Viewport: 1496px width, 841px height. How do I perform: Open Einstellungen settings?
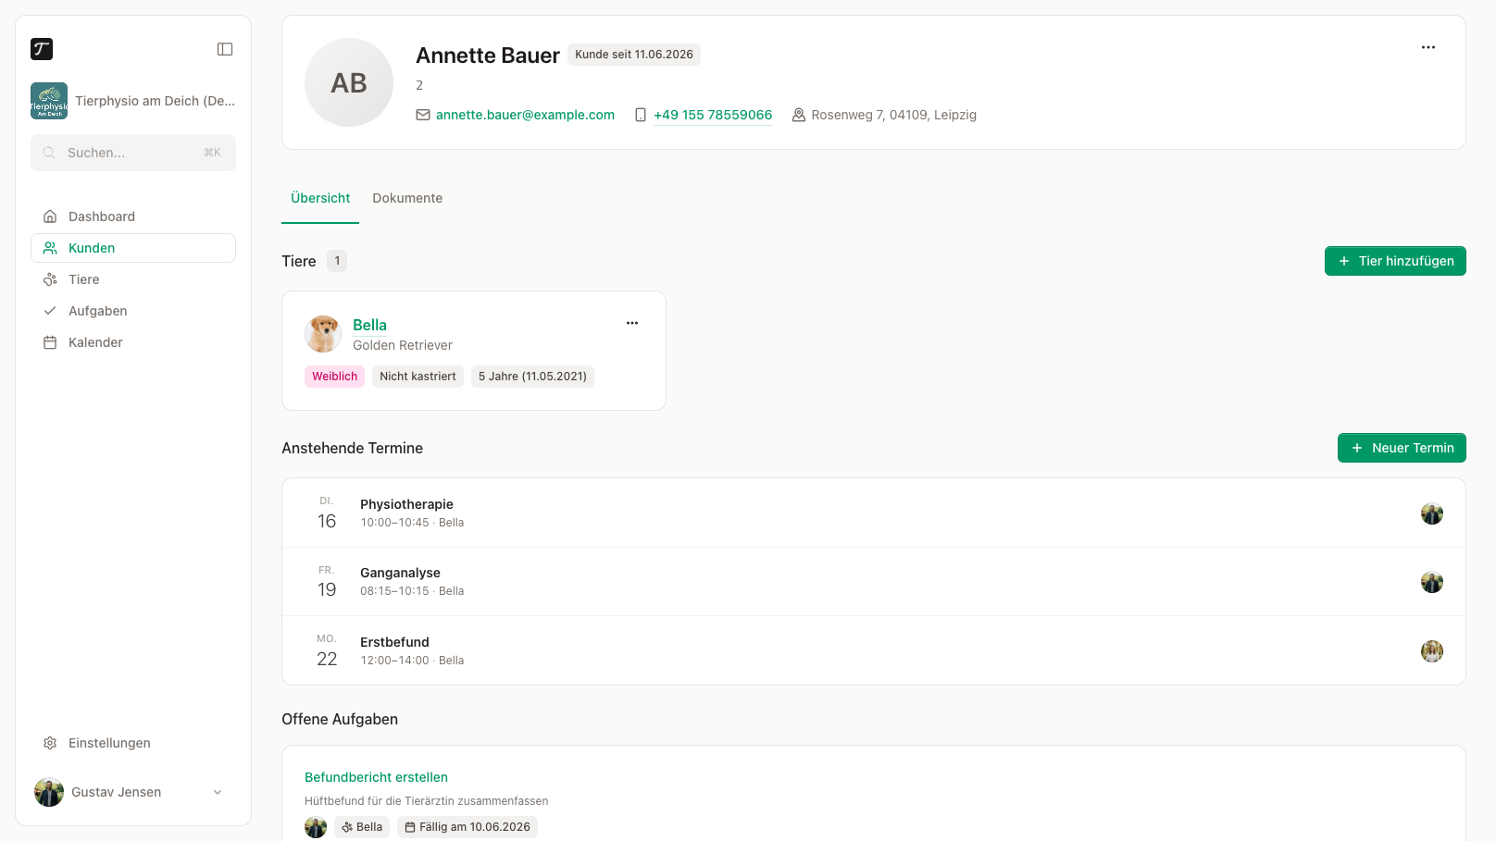click(133, 743)
